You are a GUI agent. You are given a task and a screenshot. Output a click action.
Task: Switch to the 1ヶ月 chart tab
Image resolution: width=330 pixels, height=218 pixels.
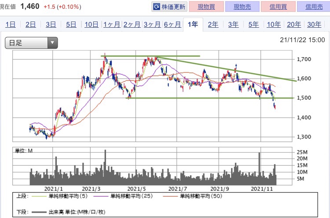click(x=112, y=25)
